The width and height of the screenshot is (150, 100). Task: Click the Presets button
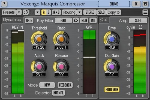pos(9,12)
